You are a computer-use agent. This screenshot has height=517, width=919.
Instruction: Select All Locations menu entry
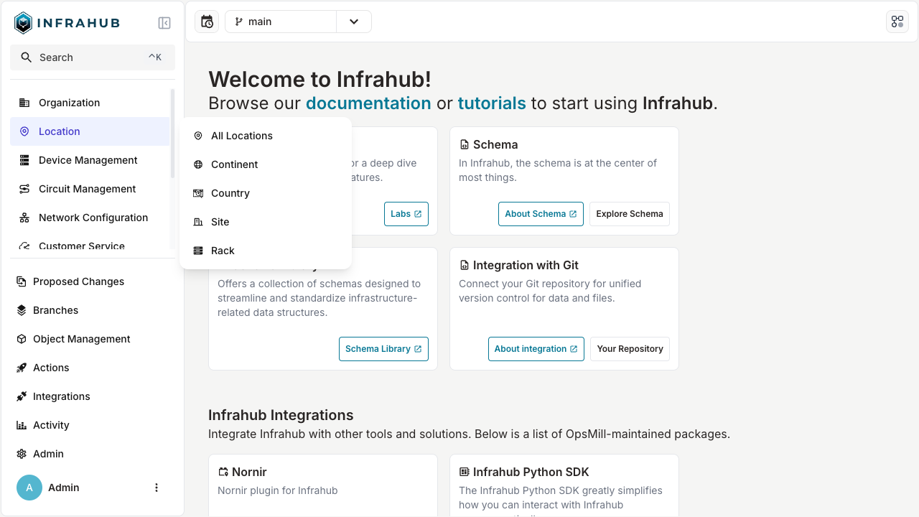[x=241, y=136]
